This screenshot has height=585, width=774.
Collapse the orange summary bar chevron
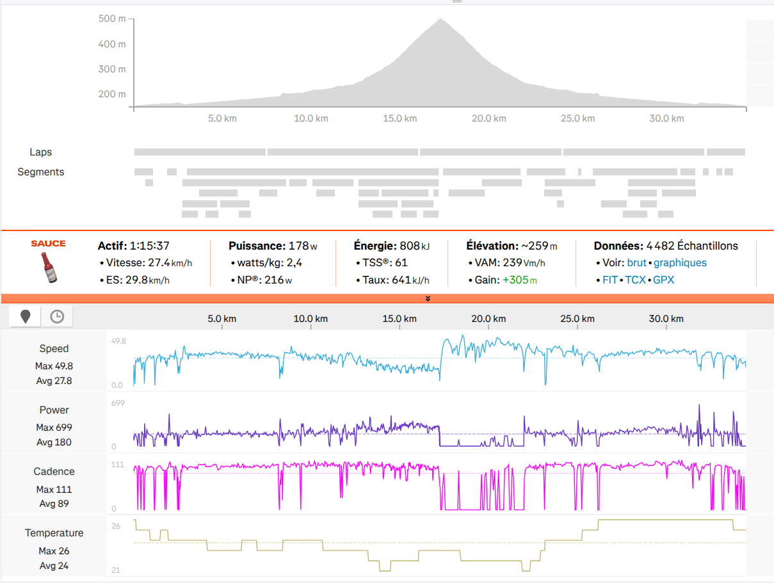tap(428, 298)
